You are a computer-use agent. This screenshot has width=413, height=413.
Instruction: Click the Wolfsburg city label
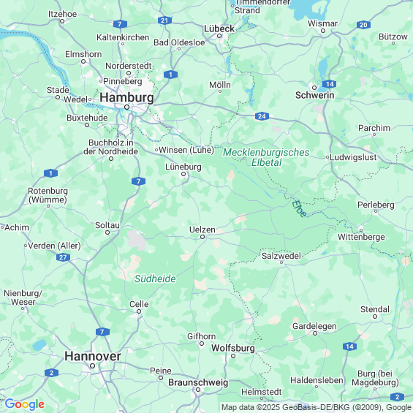(233, 348)
